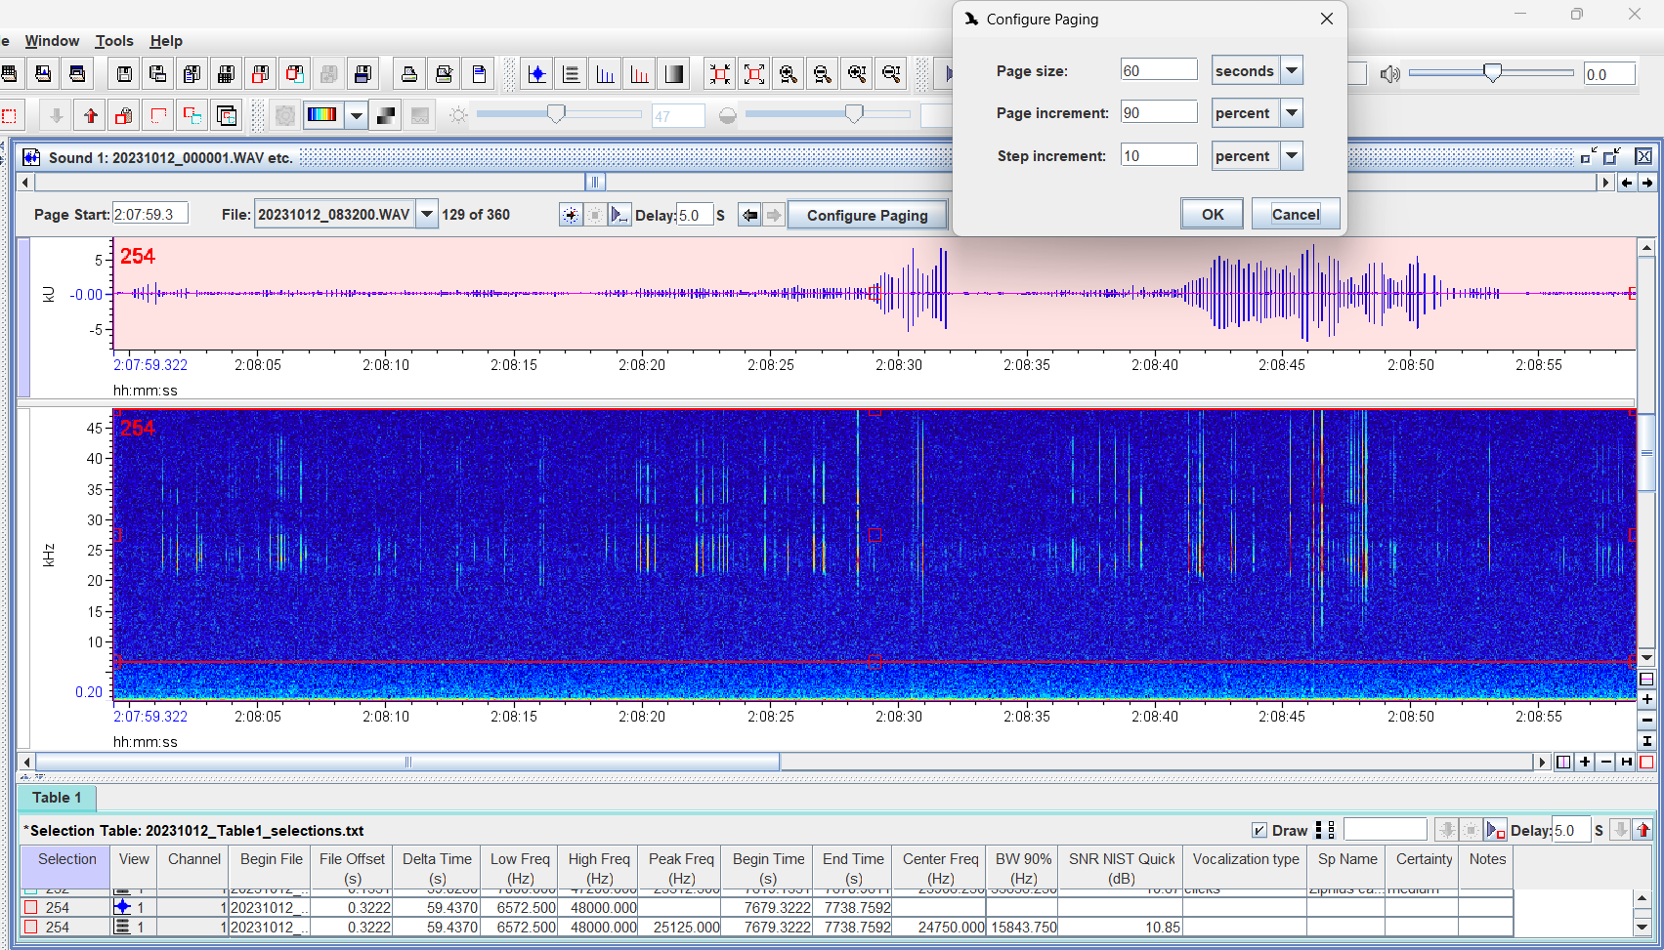The height and width of the screenshot is (950, 1664).
Task: Click the volume slider thumb
Action: pyautogui.click(x=1492, y=73)
